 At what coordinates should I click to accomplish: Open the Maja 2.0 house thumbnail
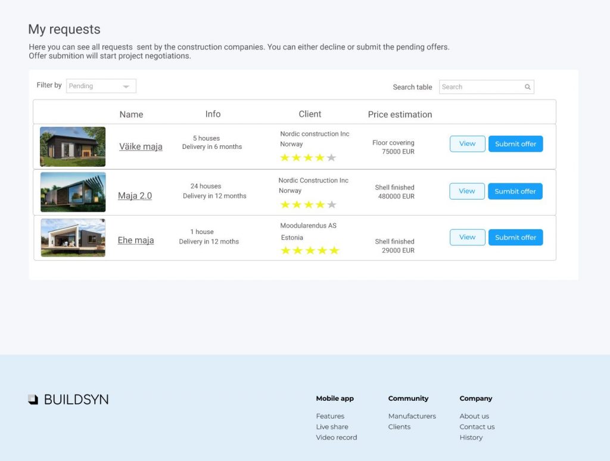tap(73, 192)
